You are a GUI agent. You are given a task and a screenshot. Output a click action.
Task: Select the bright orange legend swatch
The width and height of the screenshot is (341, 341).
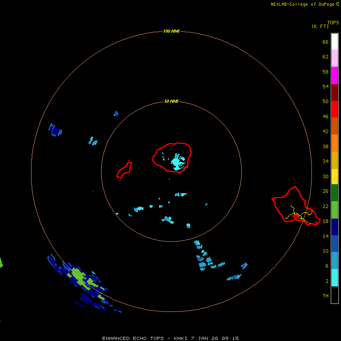tap(335, 143)
